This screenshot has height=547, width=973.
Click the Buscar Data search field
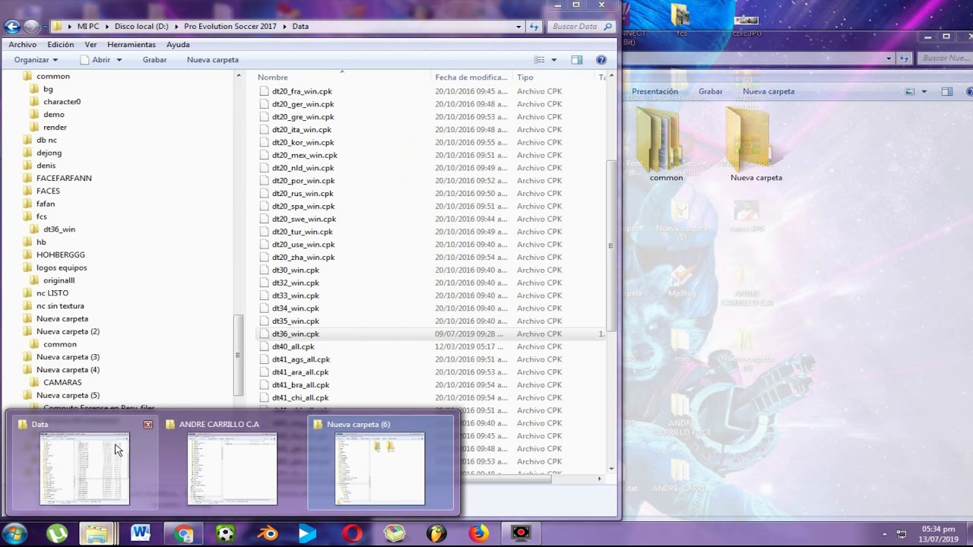[582, 27]
